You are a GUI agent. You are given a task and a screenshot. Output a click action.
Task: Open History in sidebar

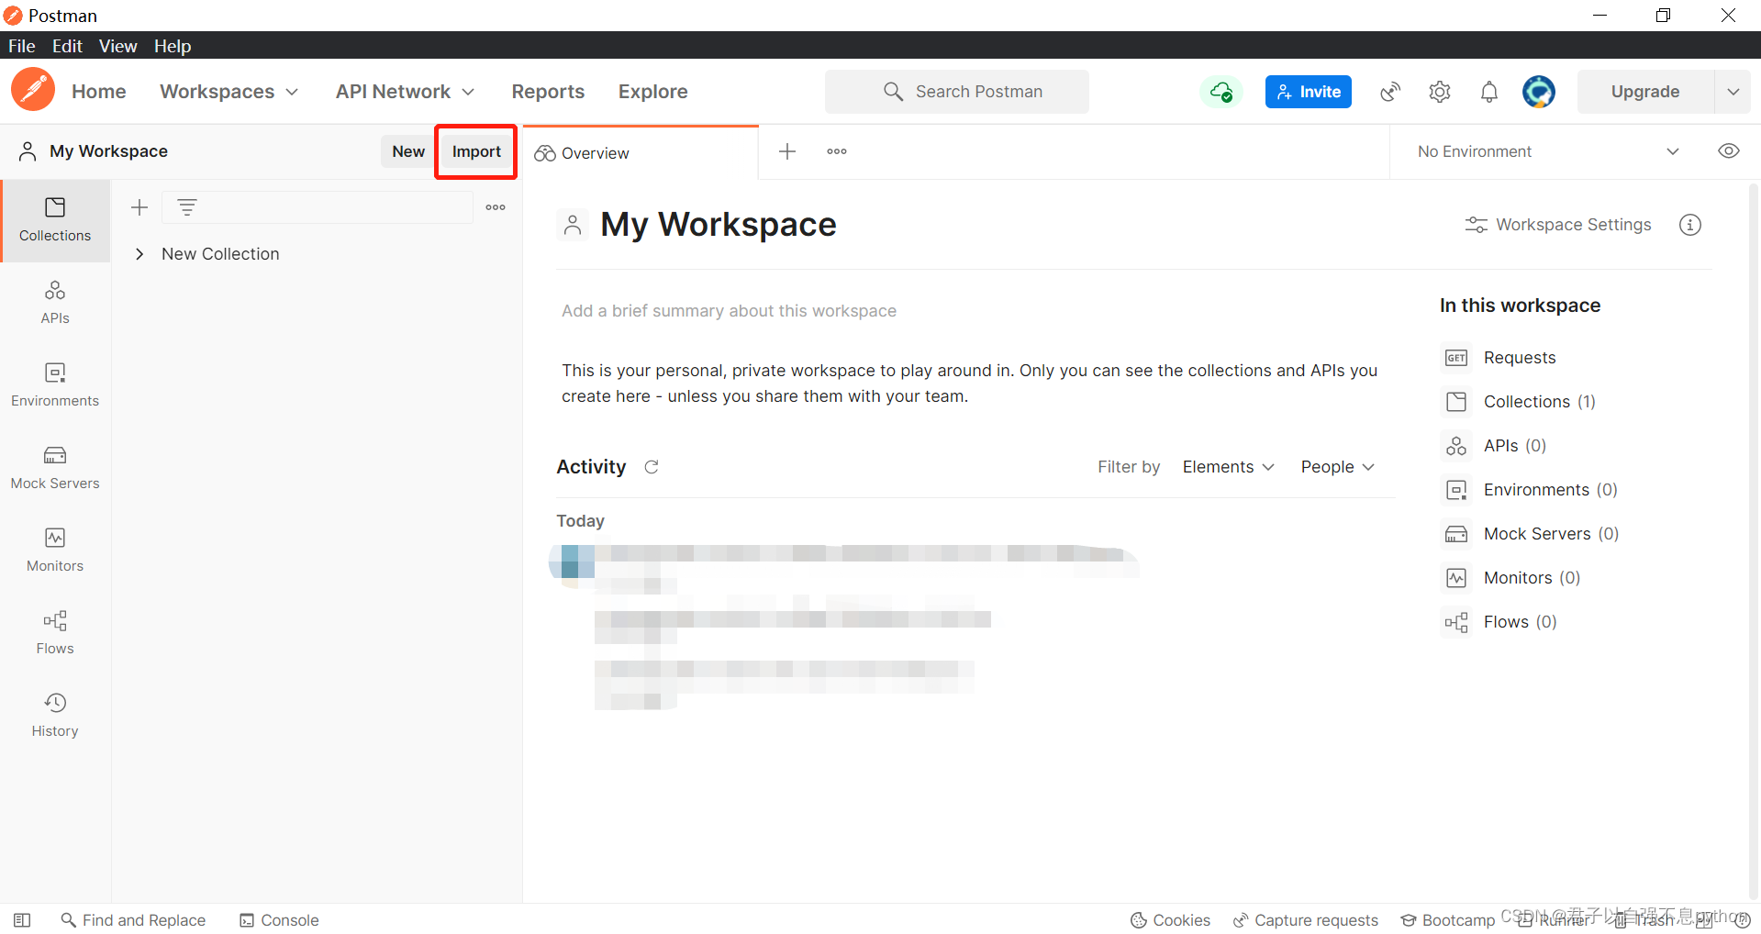pyautogui.click(x=55, y=716)
